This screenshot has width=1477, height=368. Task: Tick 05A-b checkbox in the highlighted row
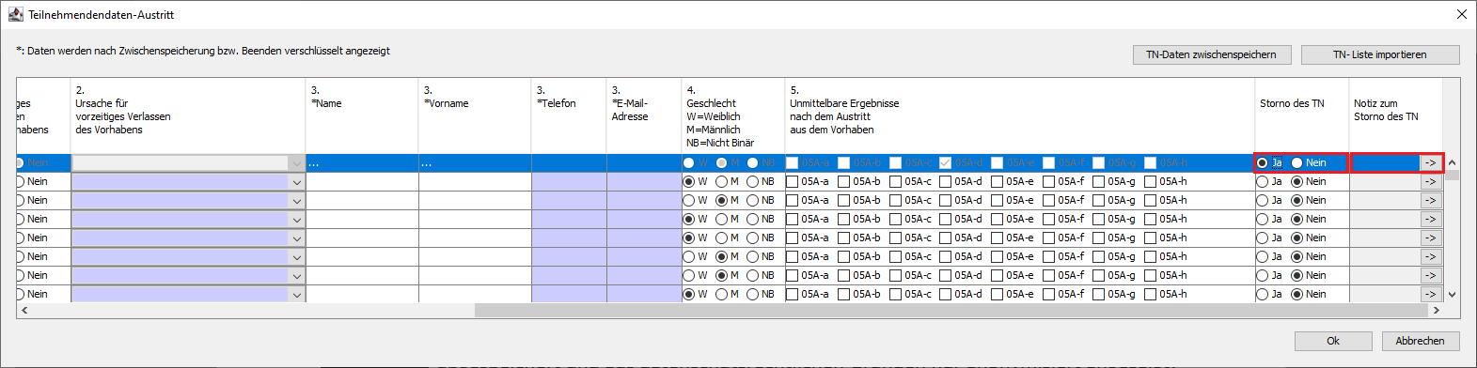844,162
